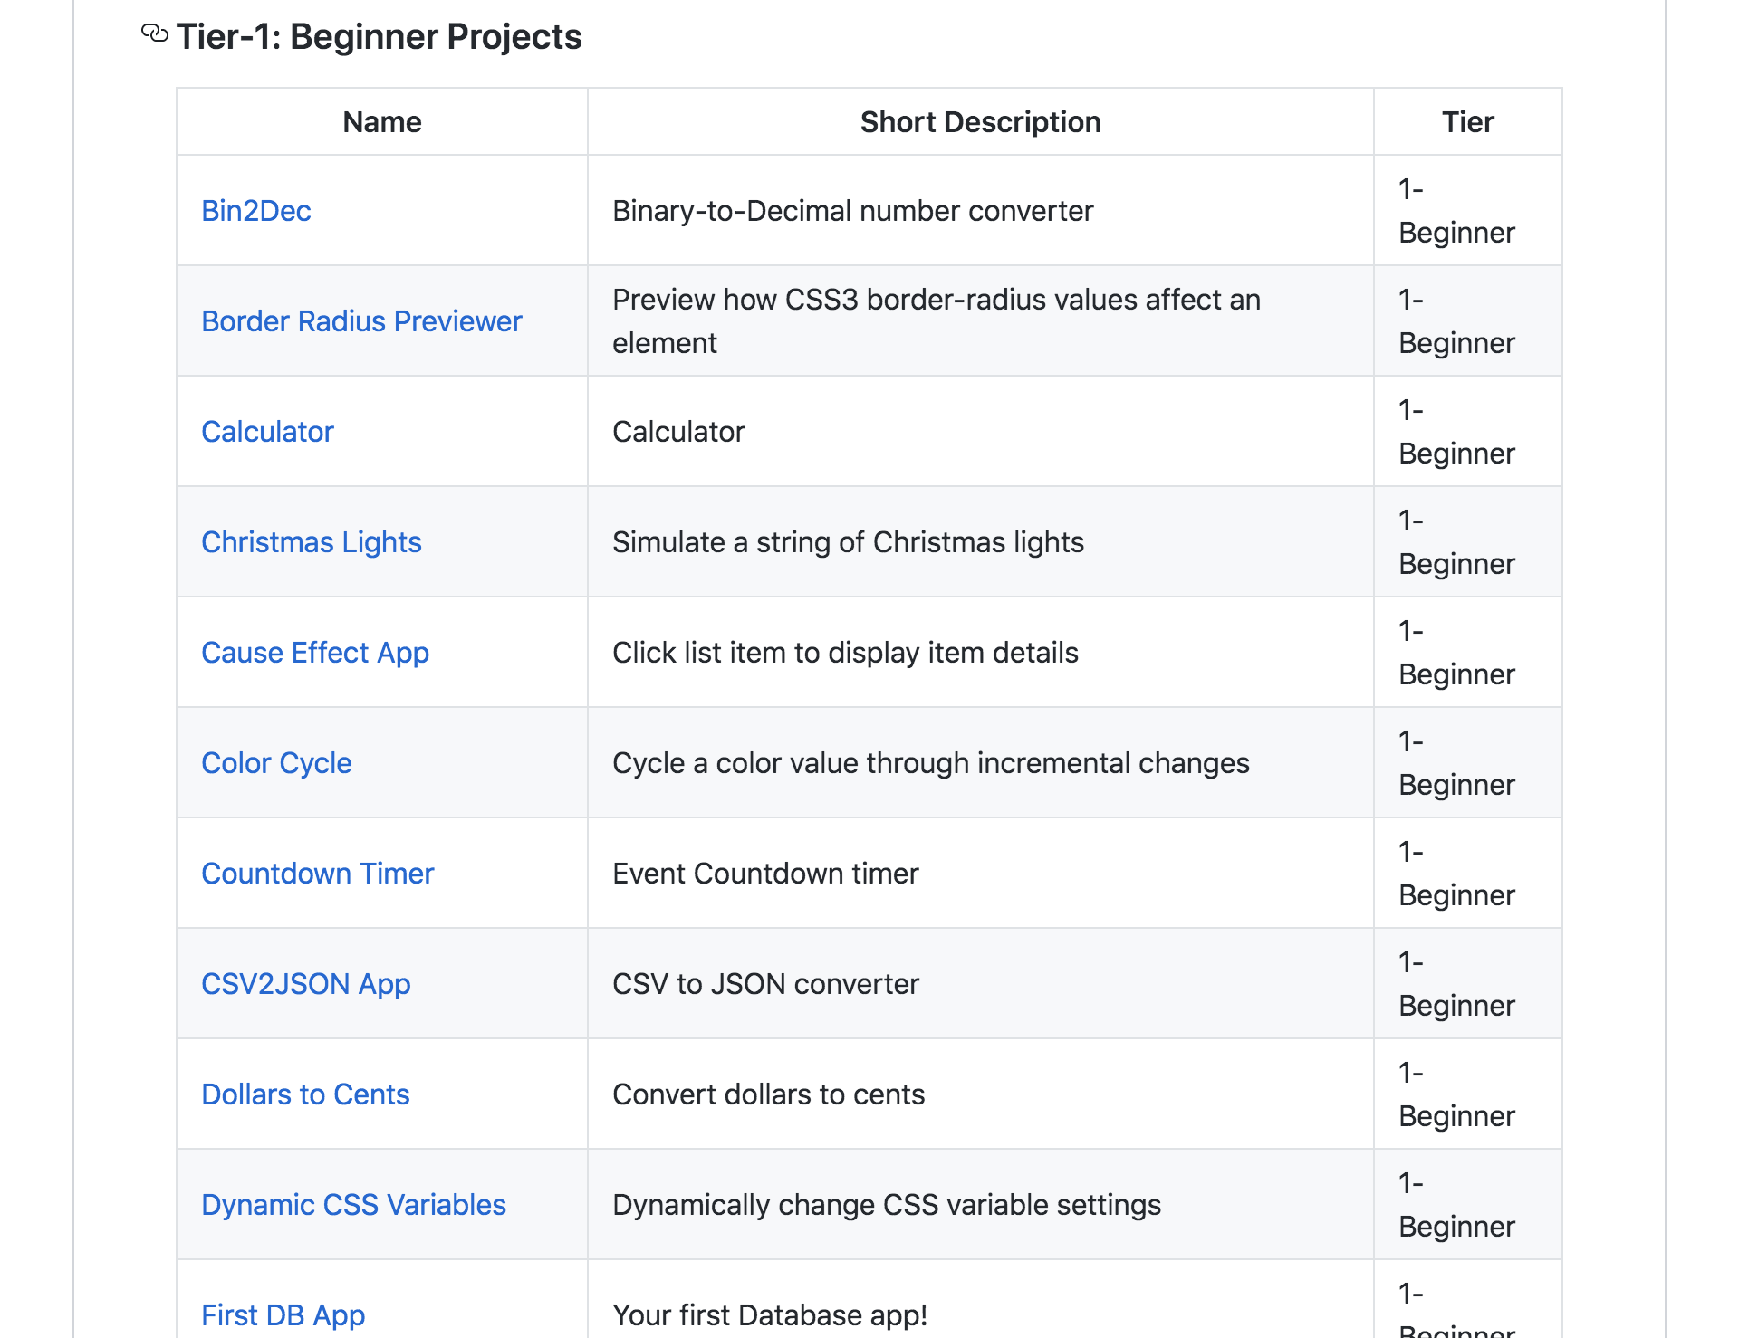Click the Binary-to-Decimal number converter description
This screenshot has width=1739, height=1338.
point(852,211)
